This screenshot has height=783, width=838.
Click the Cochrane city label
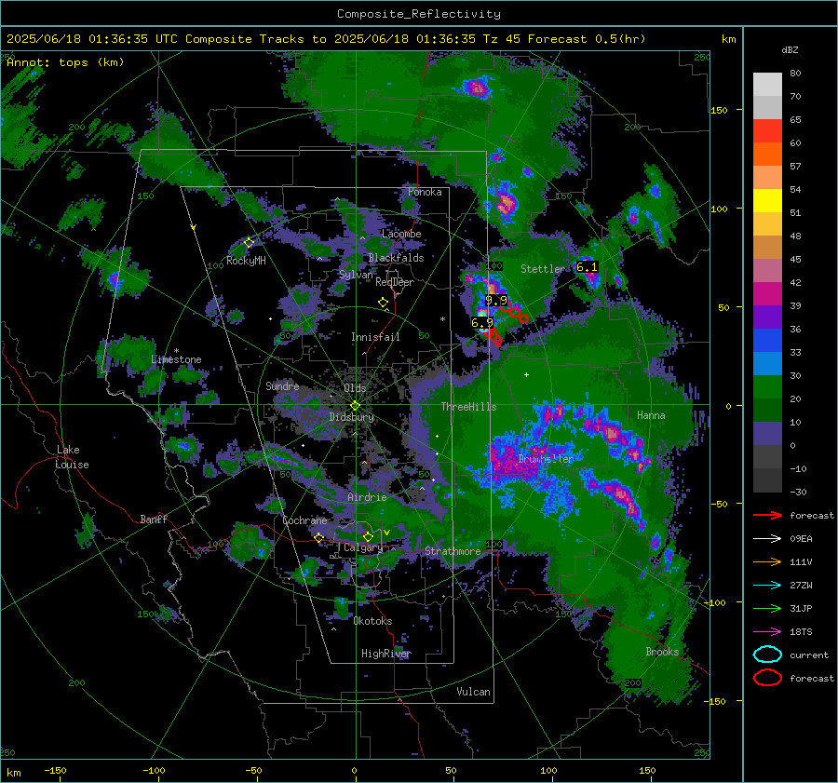304,520
